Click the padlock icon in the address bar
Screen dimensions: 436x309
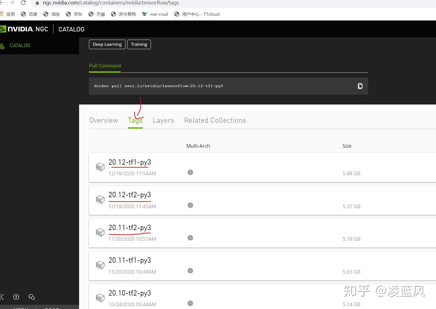37,3
